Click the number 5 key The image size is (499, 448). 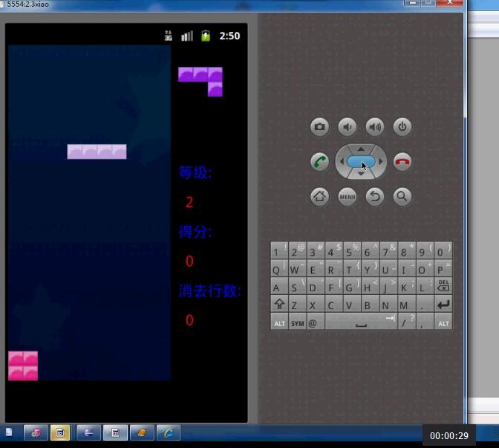click(x=352, y=250)
